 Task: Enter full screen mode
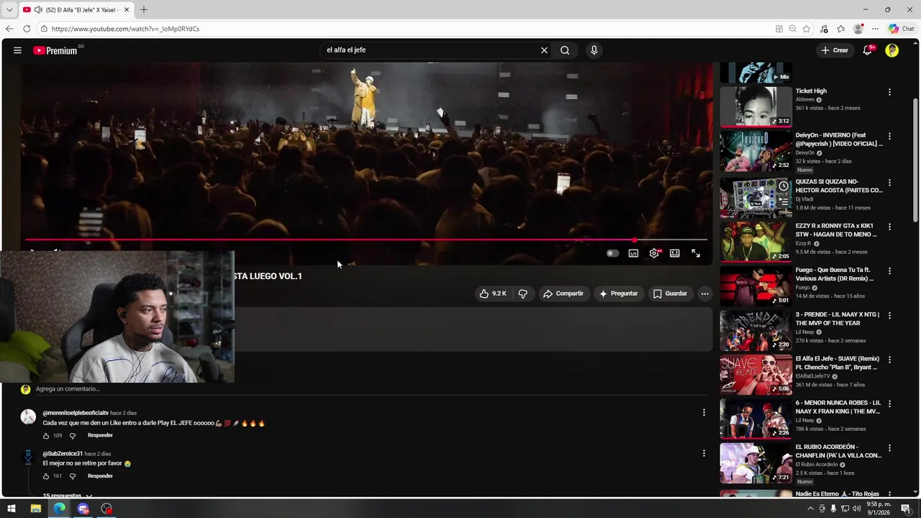pyautogui.click(x=696, y=253)
